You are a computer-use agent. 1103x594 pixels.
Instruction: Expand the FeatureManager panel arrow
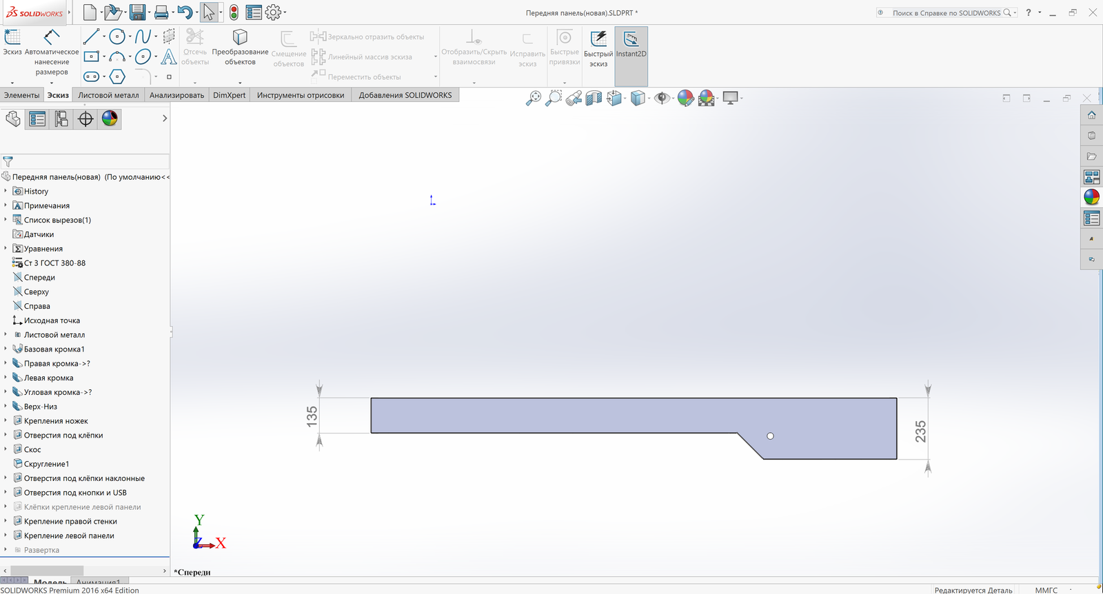click(165, 119)
